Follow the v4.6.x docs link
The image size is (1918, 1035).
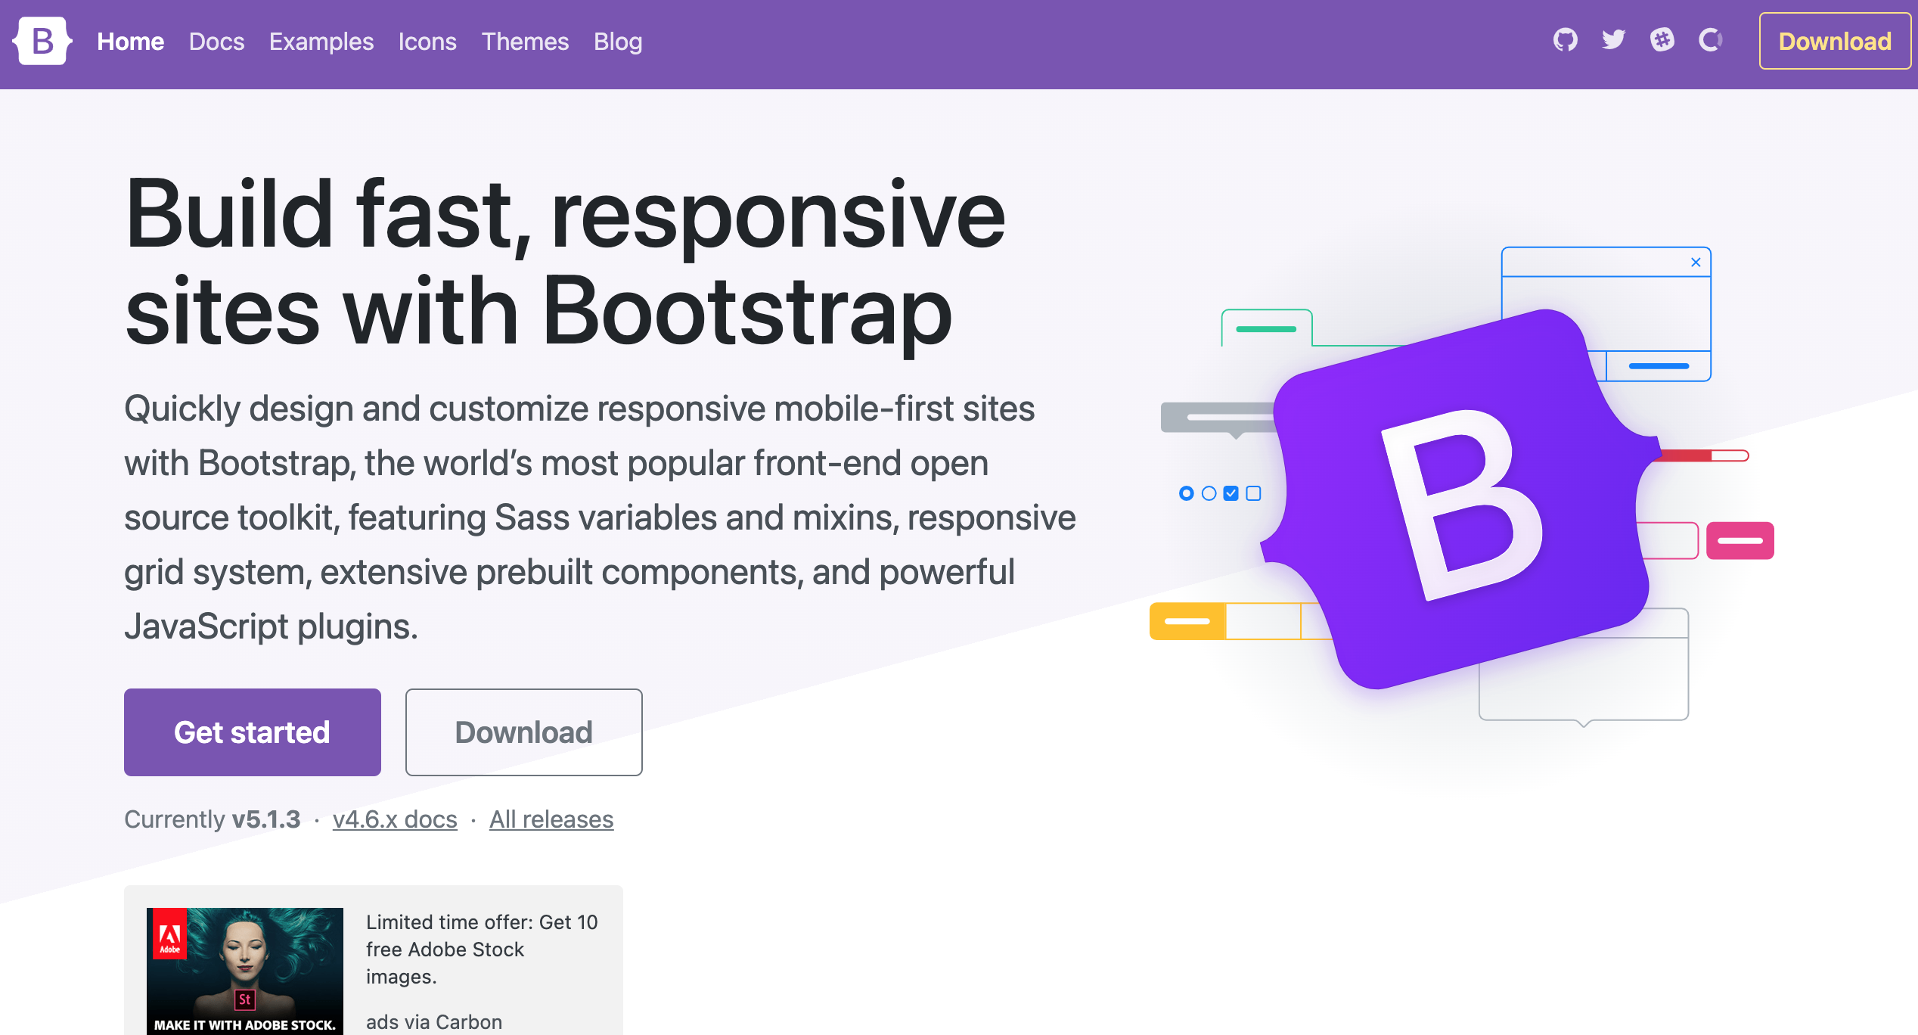pyautogui.click(x=395, y=819)
